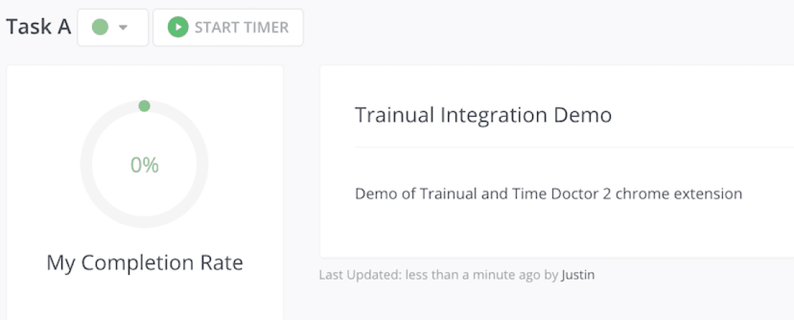Click blank space inside the demo card
This screenshot has height=320, width=794.
click(x=557, y=230)
